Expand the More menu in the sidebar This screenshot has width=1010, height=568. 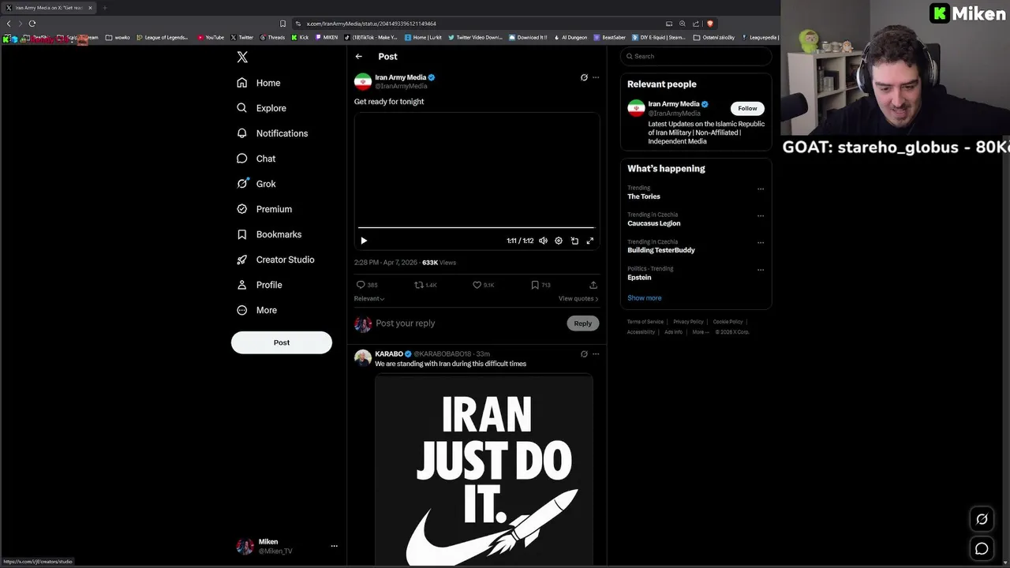tap(257, 310)
